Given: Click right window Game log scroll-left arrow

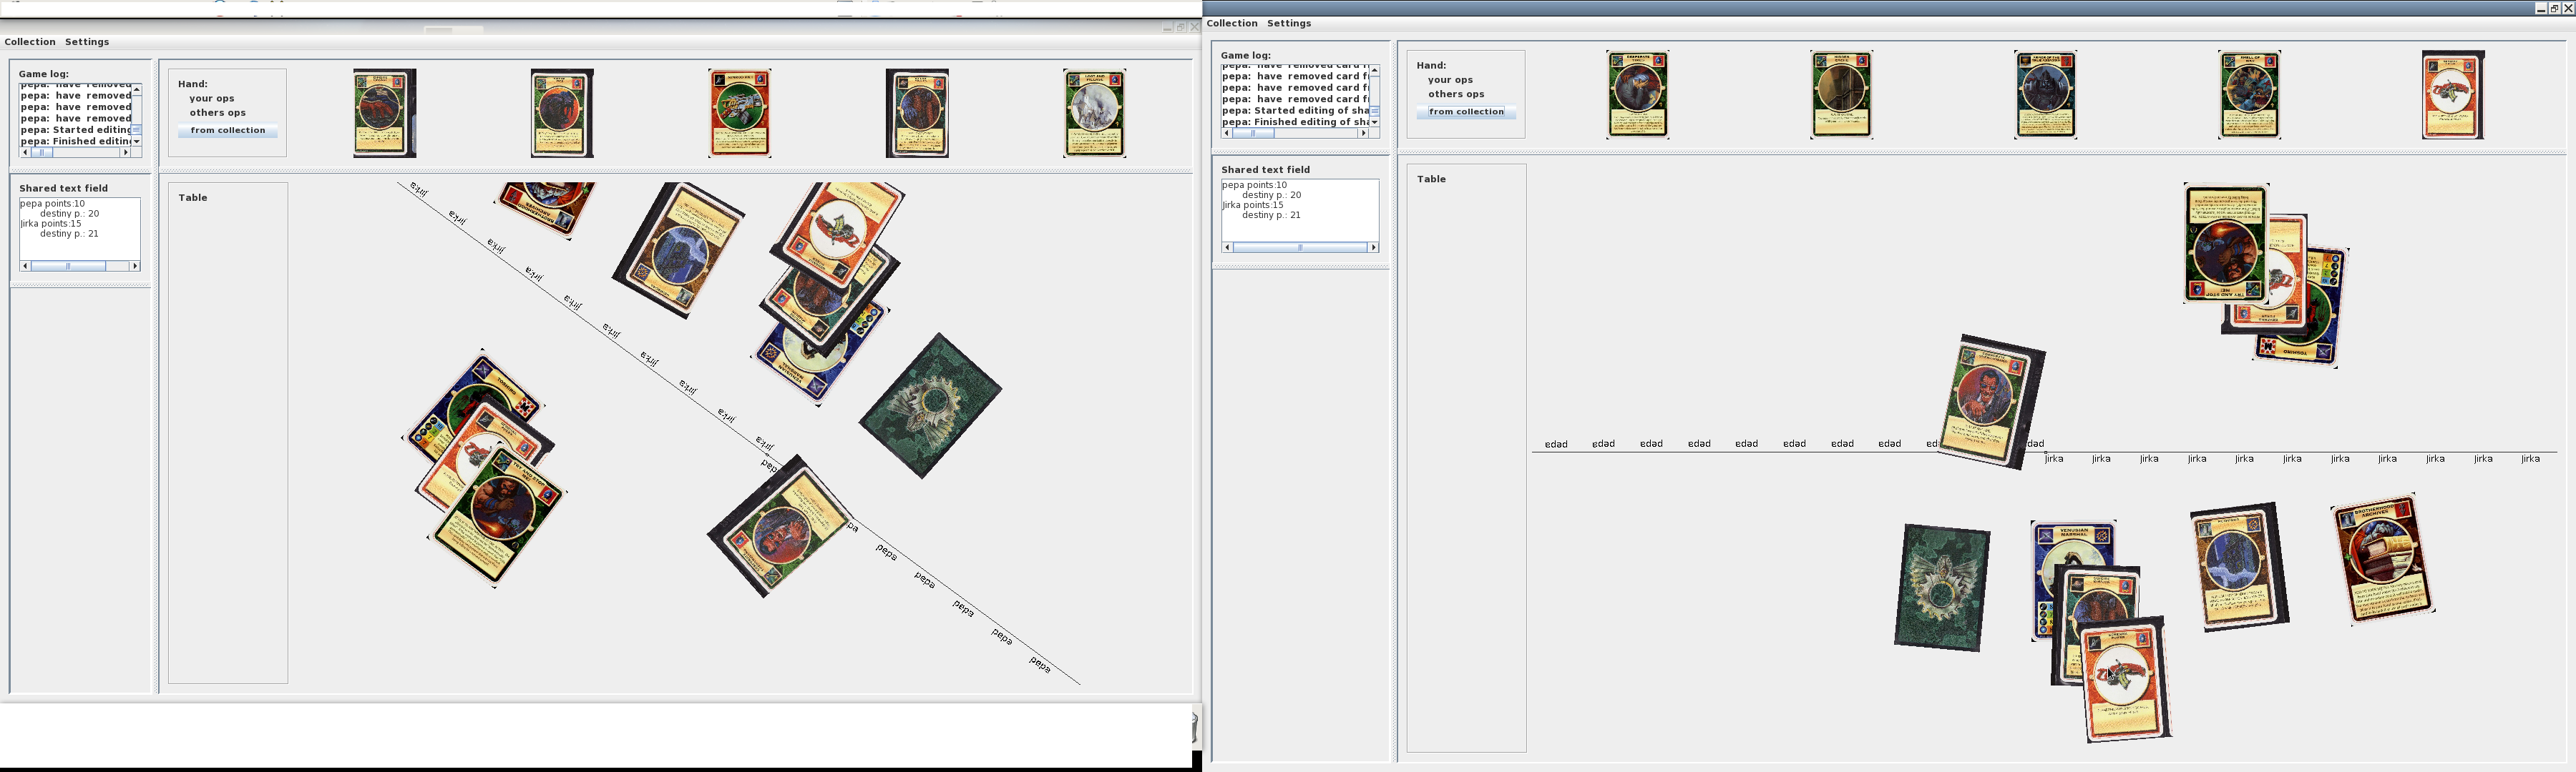Looking at the screenshot, I should click(x=1227, y=133).
